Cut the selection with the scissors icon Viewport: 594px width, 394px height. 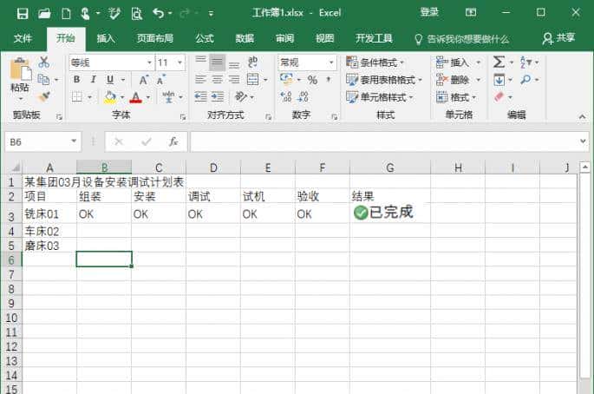[44, 62]
